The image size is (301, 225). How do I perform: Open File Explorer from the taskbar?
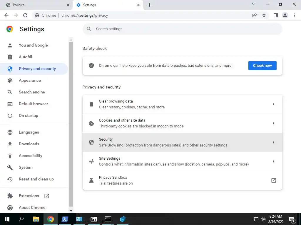(x=36, y=219)
